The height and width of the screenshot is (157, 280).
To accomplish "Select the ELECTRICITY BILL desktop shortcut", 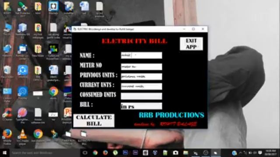I will tap(84, 138).
